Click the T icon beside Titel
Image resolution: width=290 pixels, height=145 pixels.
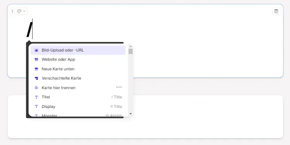coord(36,97)
